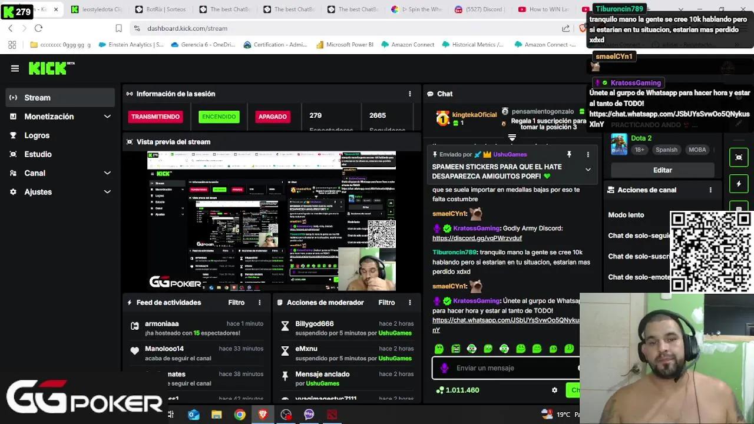The height and width of the screenshot is (424, 754).
Task: Select the fifth emote in row
Action: (504, 349)
